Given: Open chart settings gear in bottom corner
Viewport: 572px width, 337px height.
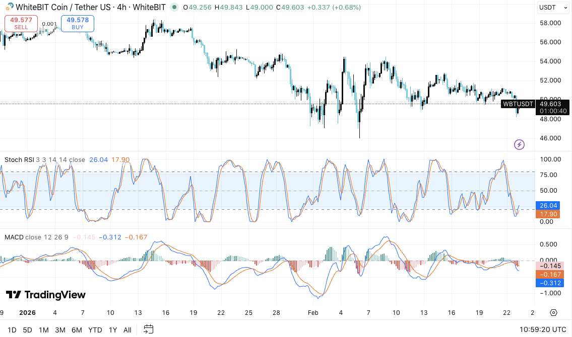Looking at the screenshot, I should click(553, 312).
